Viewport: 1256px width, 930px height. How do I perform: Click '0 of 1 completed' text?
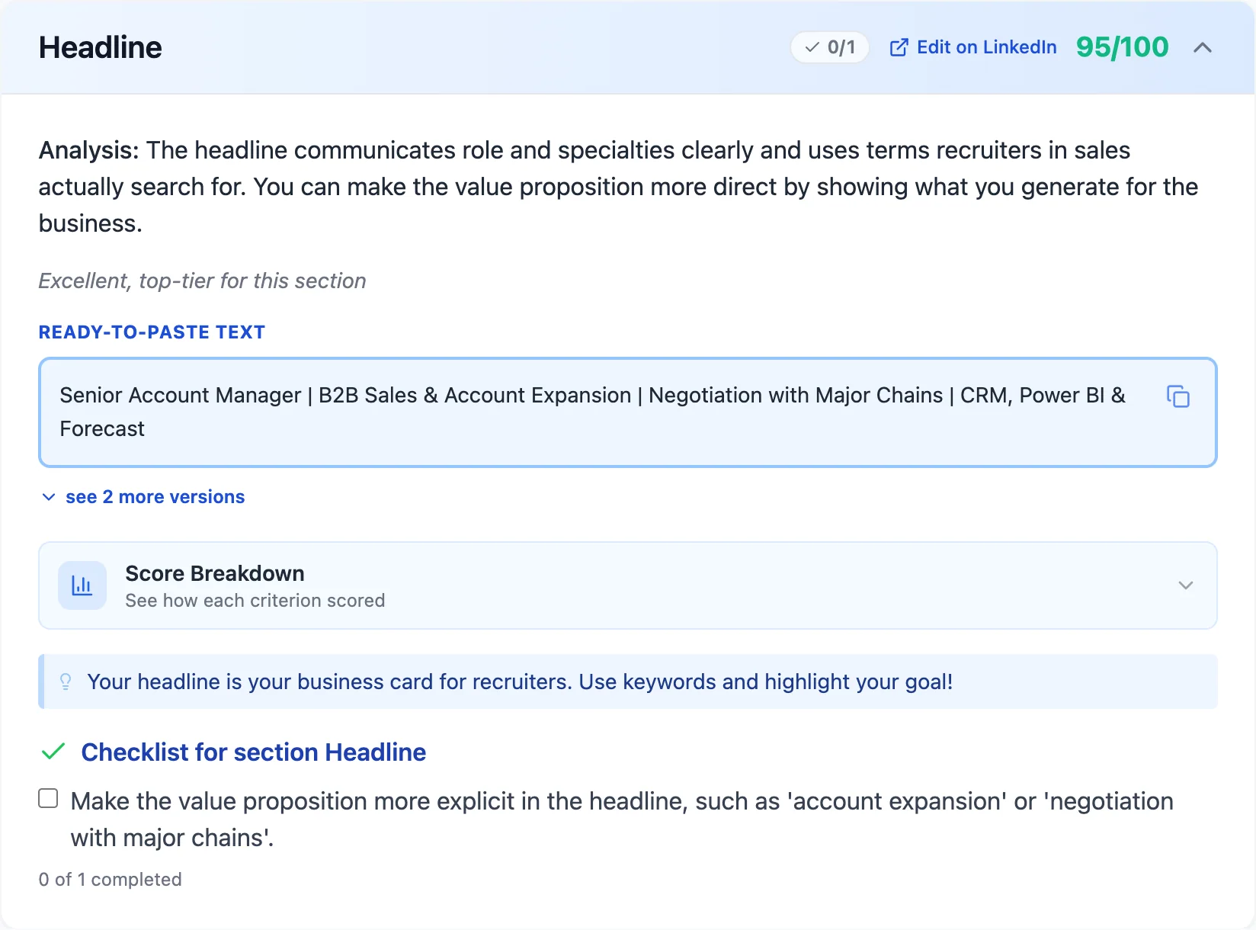(x=111, y=880)
